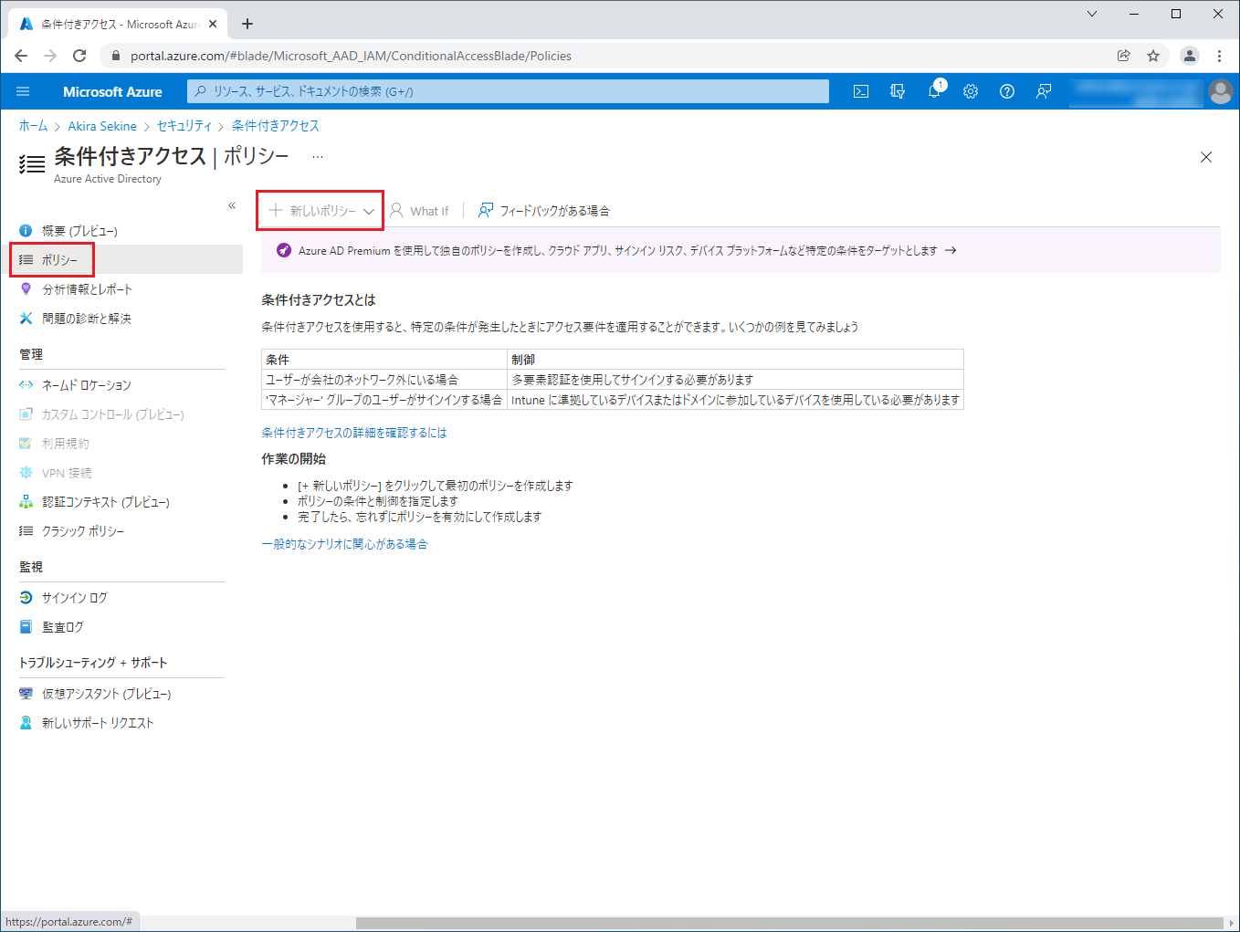Screen dimensions: 1240x932
Task: Go to セキュリティ breadcrumb
Action: (x=184, y=126)
